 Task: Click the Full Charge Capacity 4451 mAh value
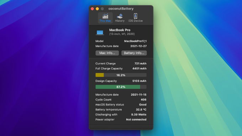coord(140,68)
